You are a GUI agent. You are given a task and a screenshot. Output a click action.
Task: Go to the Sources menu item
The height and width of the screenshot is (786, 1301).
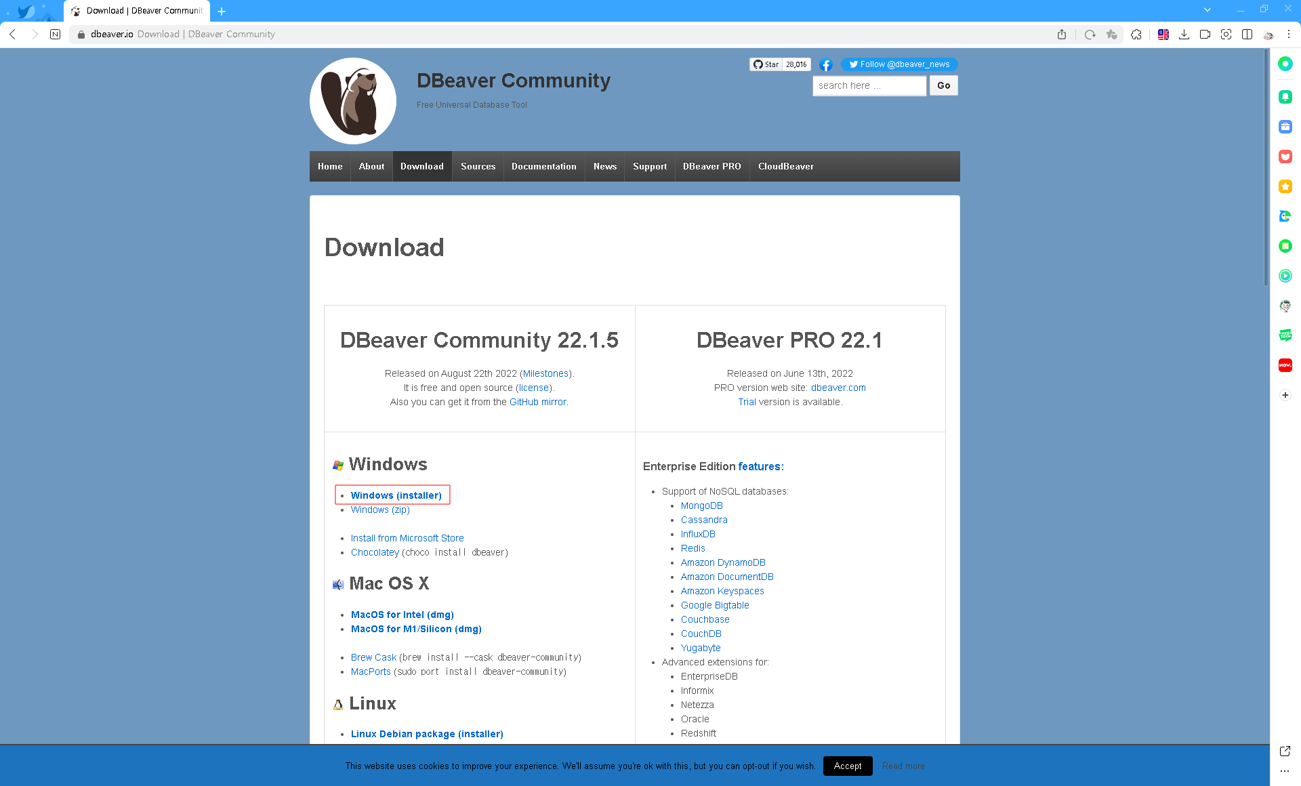pyautogui.click(x=478, y=167)
